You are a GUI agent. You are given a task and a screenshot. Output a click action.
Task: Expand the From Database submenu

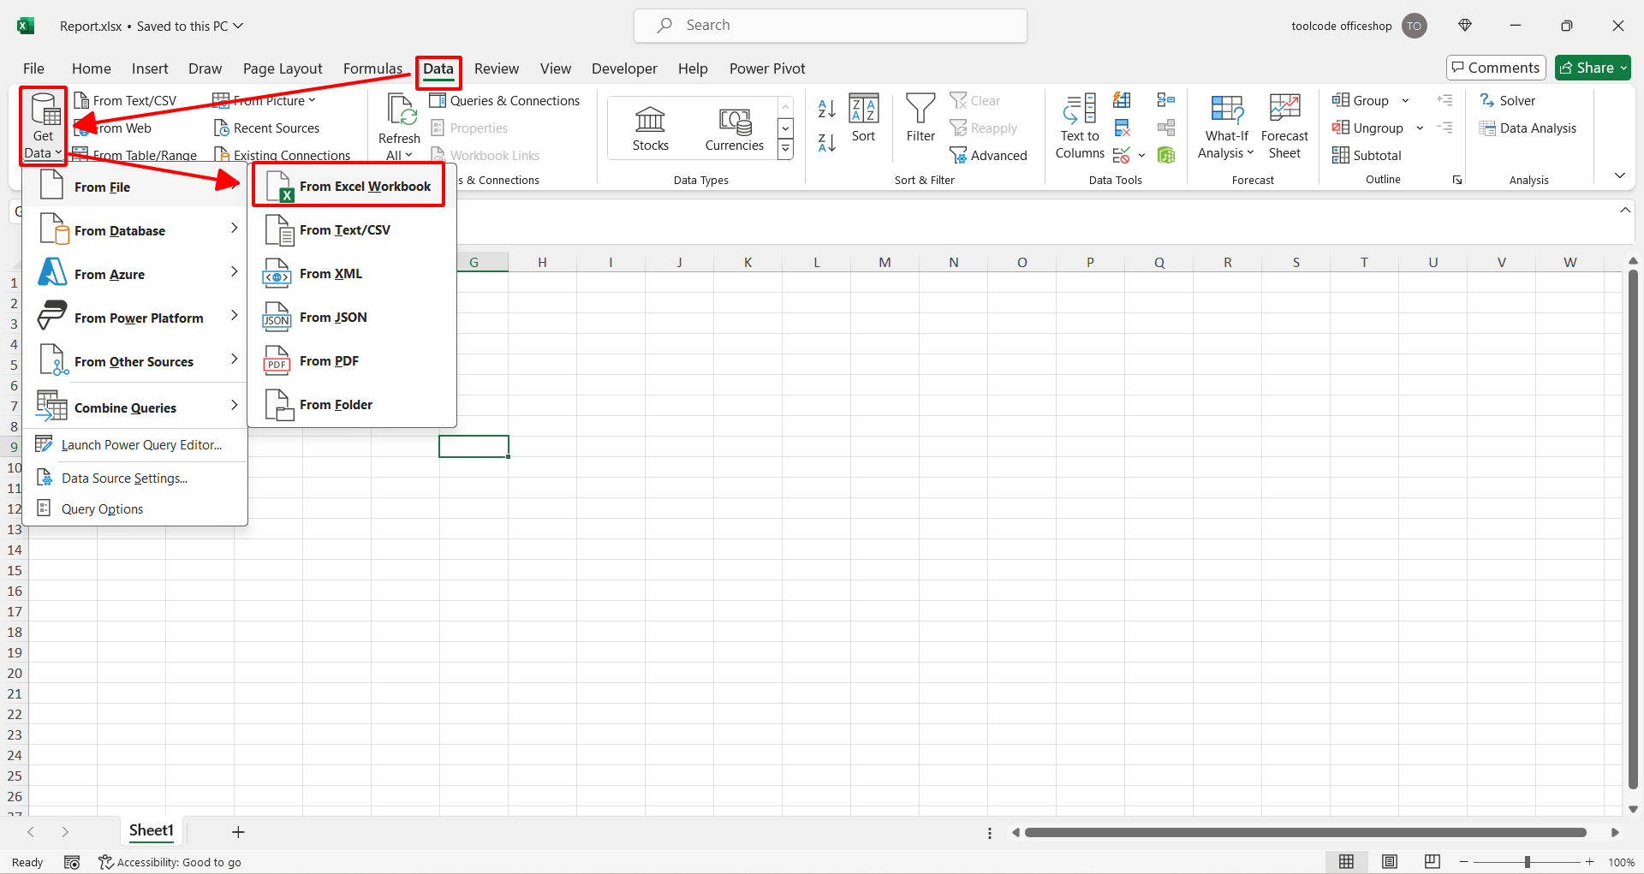[137, 230]
